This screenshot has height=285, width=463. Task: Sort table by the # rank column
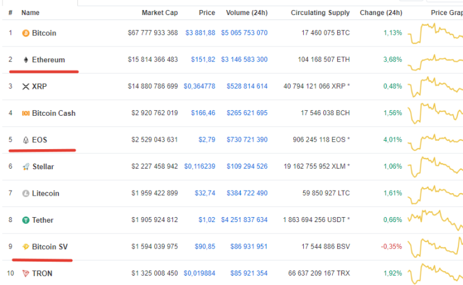[10, 13]
